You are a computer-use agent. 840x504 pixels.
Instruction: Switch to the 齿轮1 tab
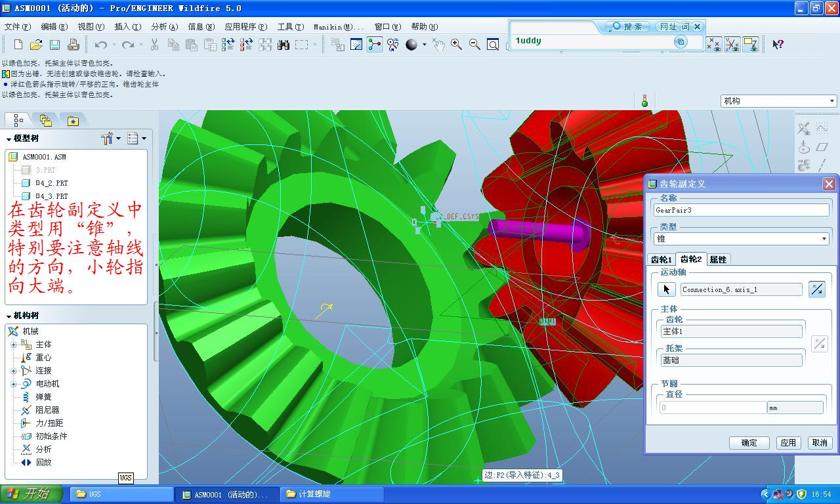pos(661,260)
